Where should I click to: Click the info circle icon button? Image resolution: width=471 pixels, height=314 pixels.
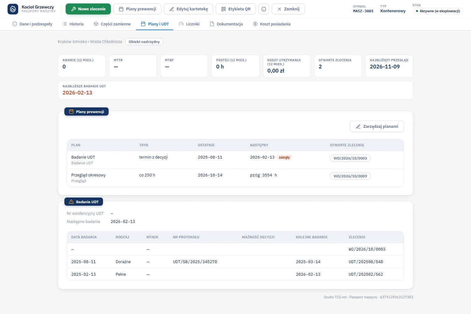264,9
